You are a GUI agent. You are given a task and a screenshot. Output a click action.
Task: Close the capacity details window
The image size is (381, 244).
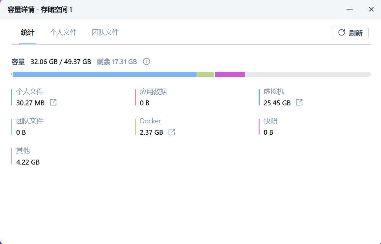(371, 9)
